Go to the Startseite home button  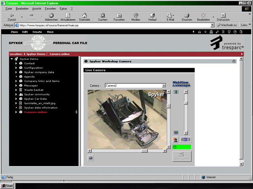84,17
